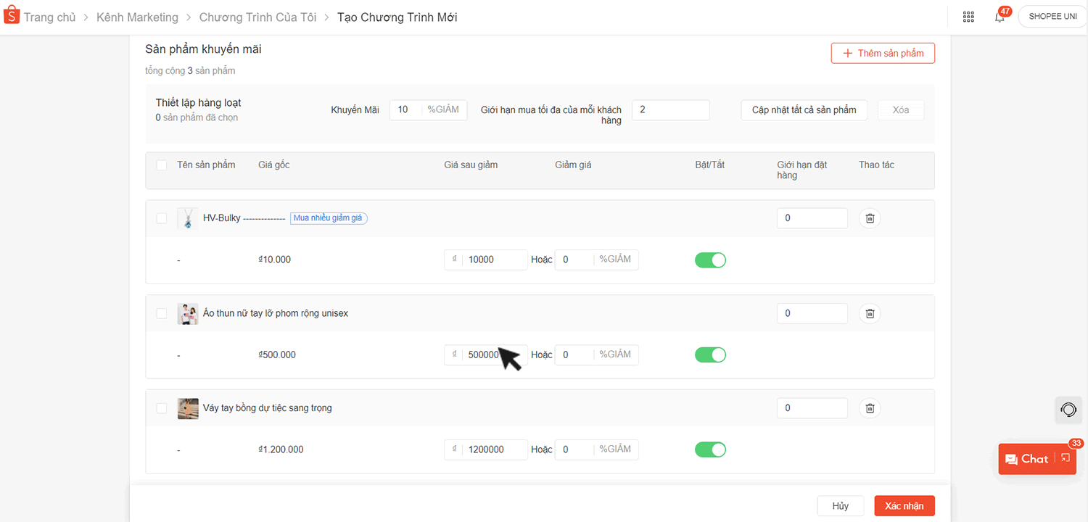Go to Kênh Marketing breadcrumb

coord(137,17)
